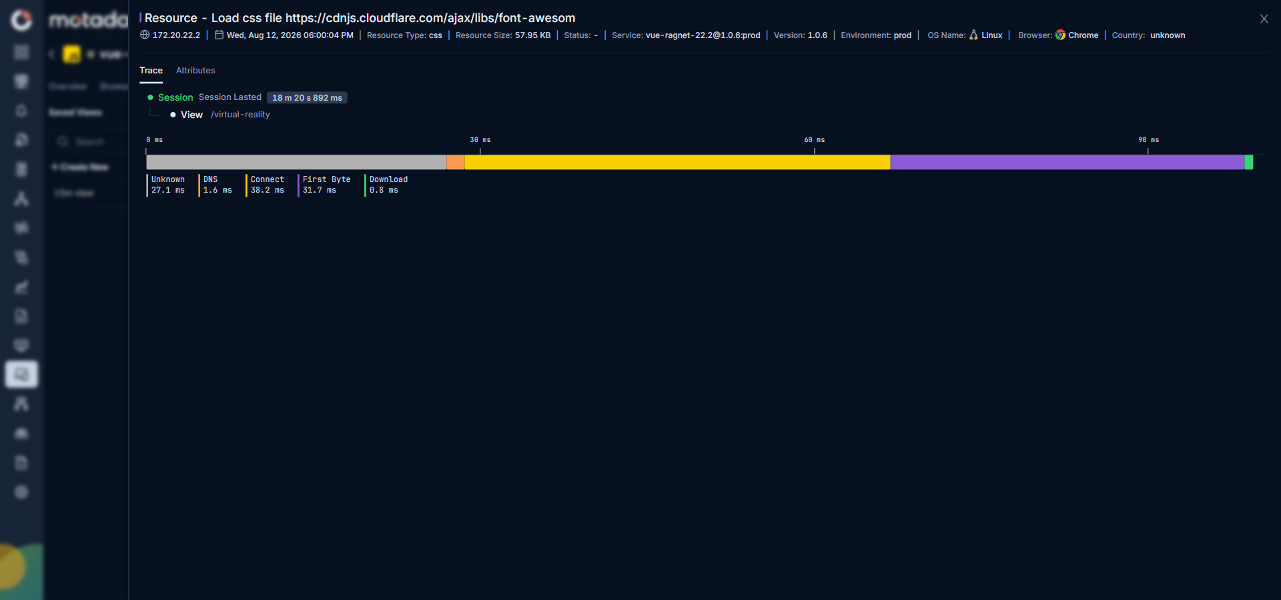Click the service name vue-ragnet-22.2@1.0.6:prod

(703, 35)
